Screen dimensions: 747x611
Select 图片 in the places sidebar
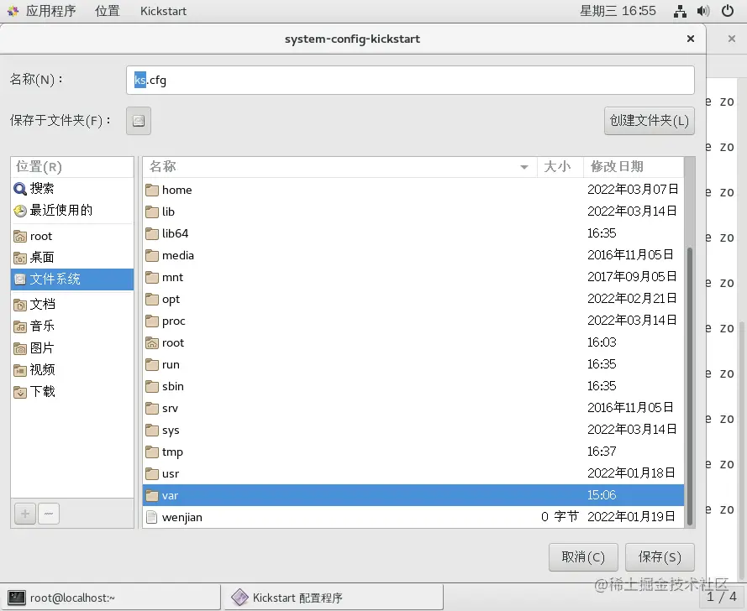[72, 348]
